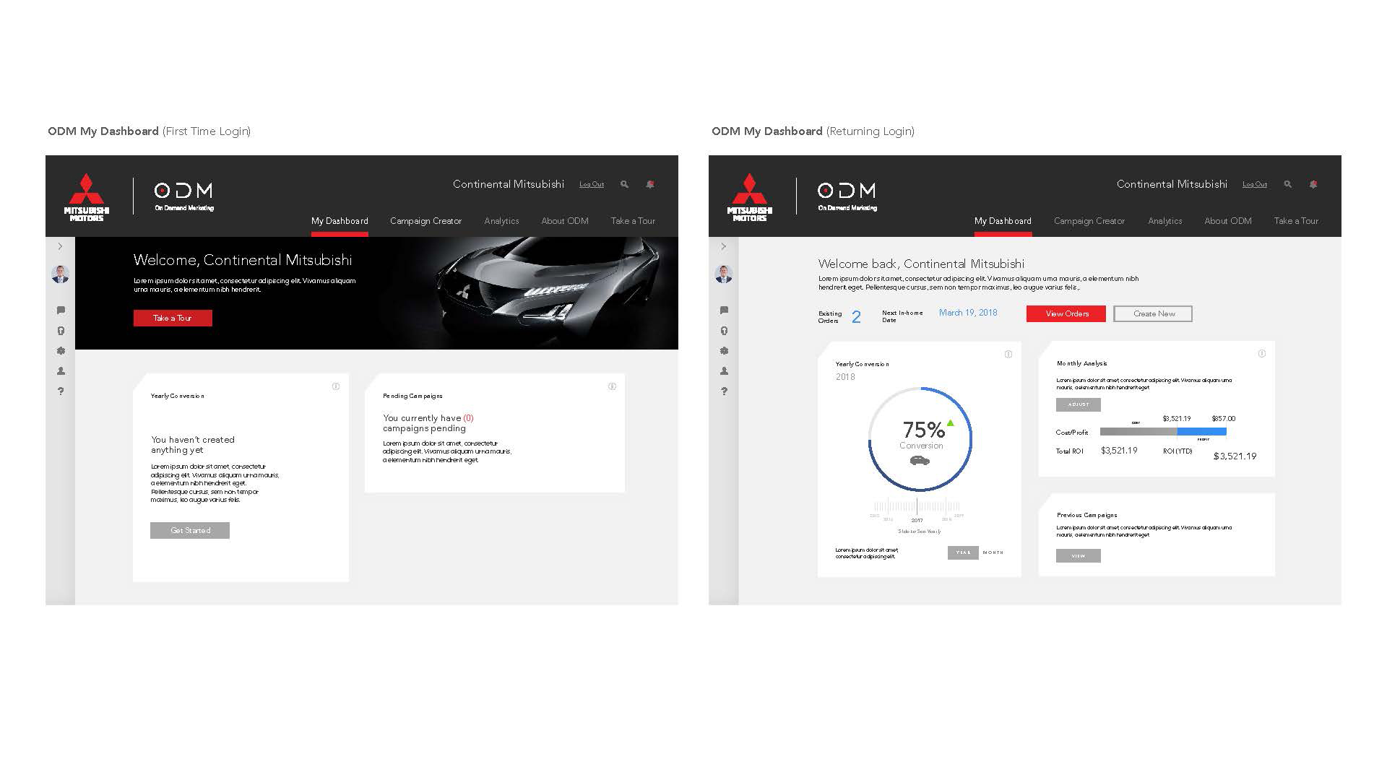Image resolution: width=1387 pixels, height=780 pixels.
Task: Switch chart to YEAR view
Action: coord(963,552)
